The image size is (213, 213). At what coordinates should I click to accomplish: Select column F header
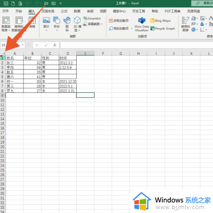(x=103, y=54)
